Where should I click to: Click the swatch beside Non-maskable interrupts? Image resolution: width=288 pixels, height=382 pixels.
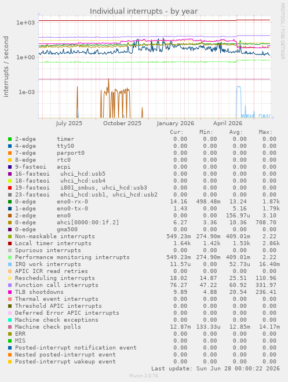[10, 237]
